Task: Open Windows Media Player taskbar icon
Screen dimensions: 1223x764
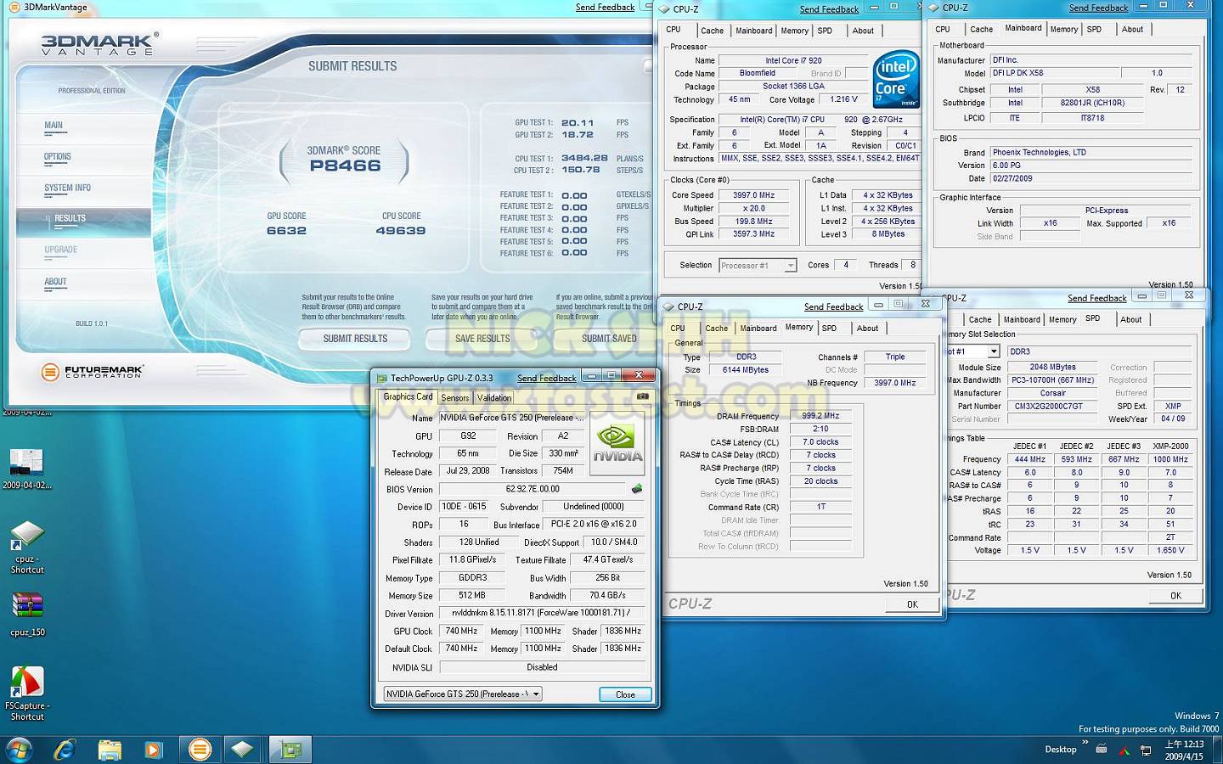Action: tap(154, 750)
